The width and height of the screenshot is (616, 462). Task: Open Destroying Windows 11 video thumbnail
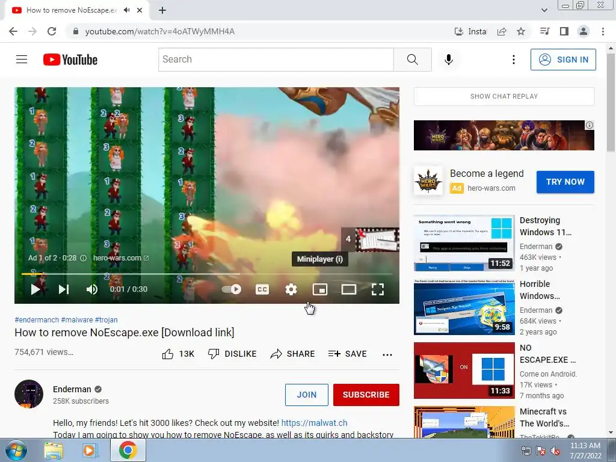(x=464, y=243)
